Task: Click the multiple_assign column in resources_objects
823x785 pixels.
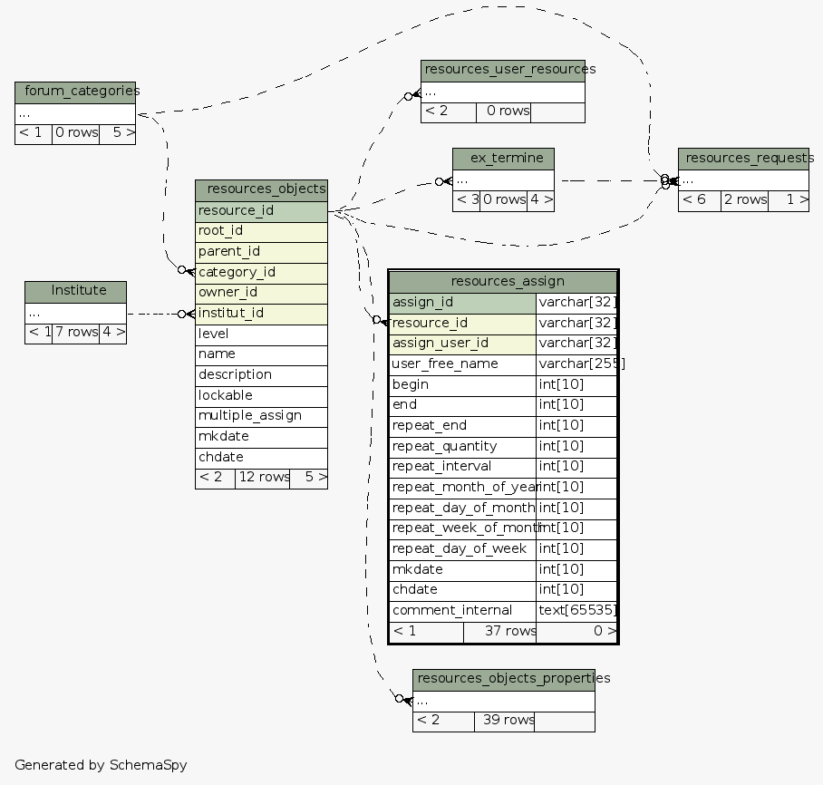Action: pyautogui.click(x=261, y=416)
